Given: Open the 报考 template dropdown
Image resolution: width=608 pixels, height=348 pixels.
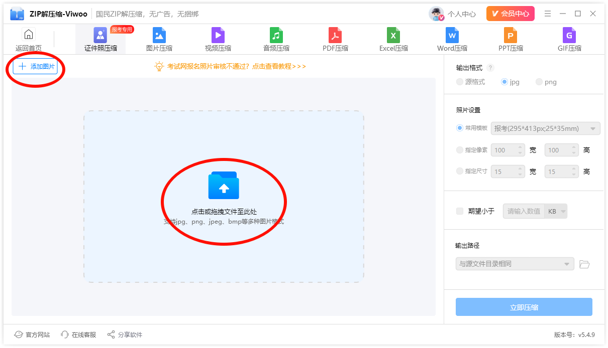Looking at the screenshot, I should pos(546,128).
